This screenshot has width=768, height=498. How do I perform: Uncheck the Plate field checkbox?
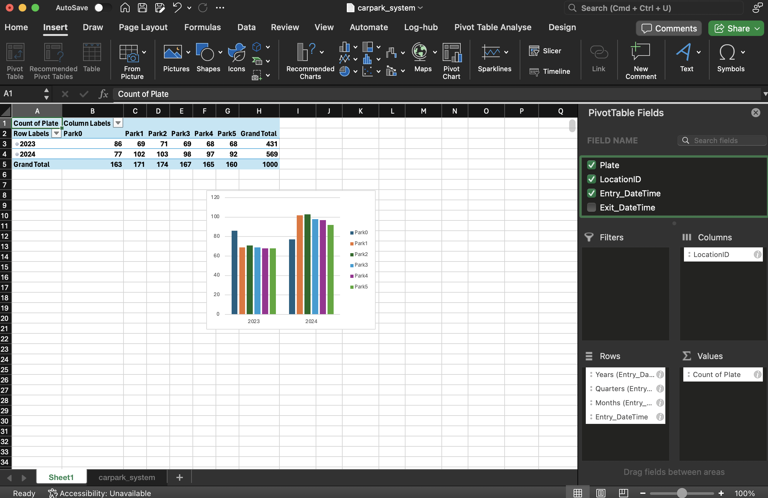591,165
